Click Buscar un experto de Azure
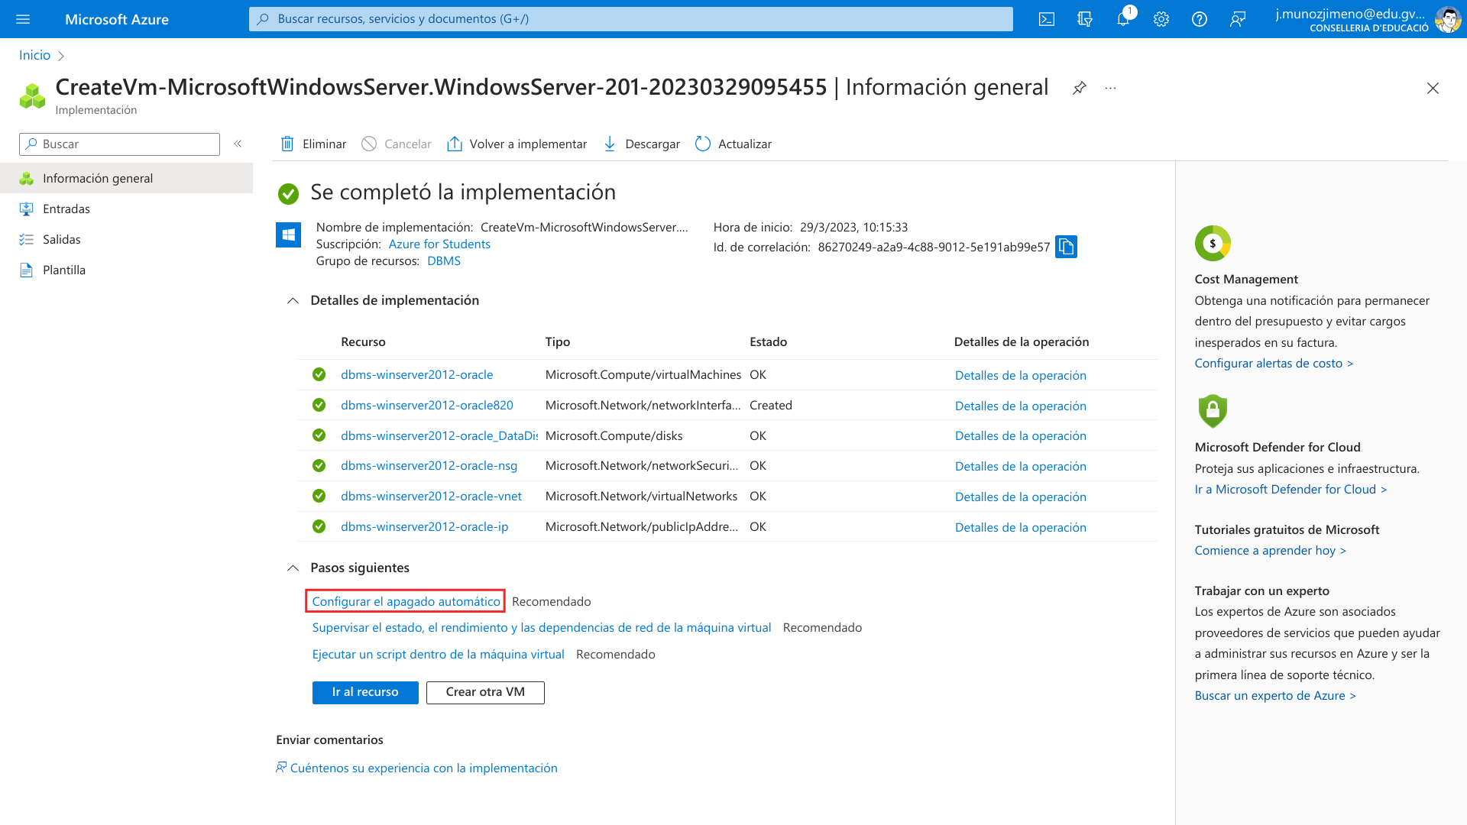The image size is (1467, 825). 1275,696
